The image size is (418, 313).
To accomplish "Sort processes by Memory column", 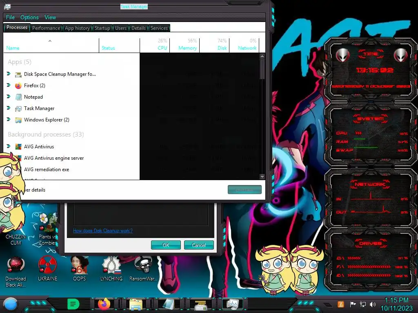I will point(185,45).
